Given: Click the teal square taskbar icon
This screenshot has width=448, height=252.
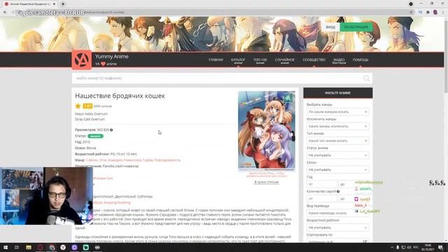Looking at the screenshot, I should (x=85, y=247).
